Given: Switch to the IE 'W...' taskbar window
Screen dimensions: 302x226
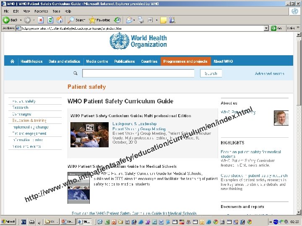Looking at the screenshot, I should (x=84, y=221).
